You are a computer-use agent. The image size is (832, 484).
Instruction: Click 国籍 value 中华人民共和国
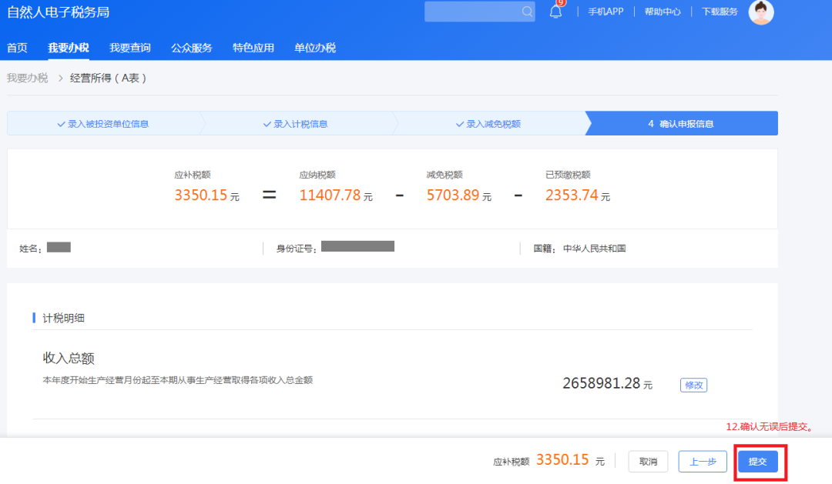coord(594,249)
